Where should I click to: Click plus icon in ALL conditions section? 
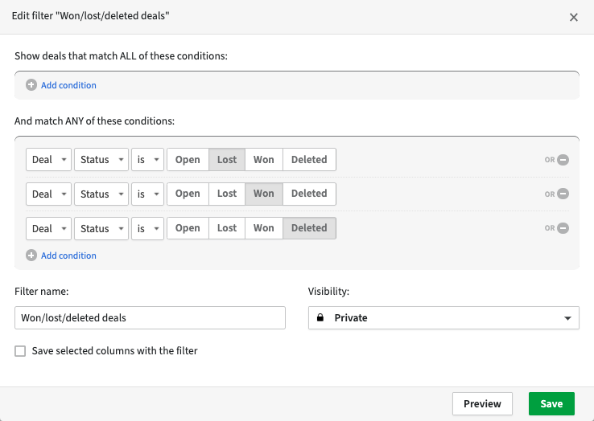(31, 85)
